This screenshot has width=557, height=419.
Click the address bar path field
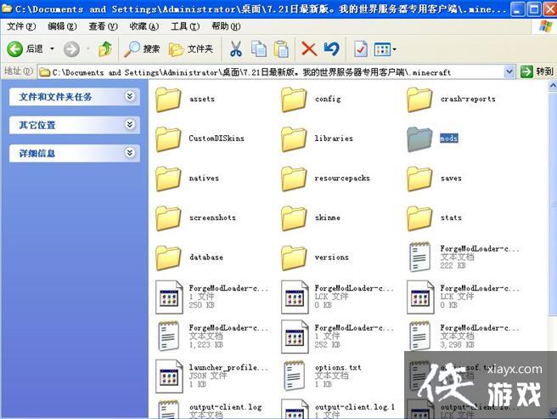point(272,72)
